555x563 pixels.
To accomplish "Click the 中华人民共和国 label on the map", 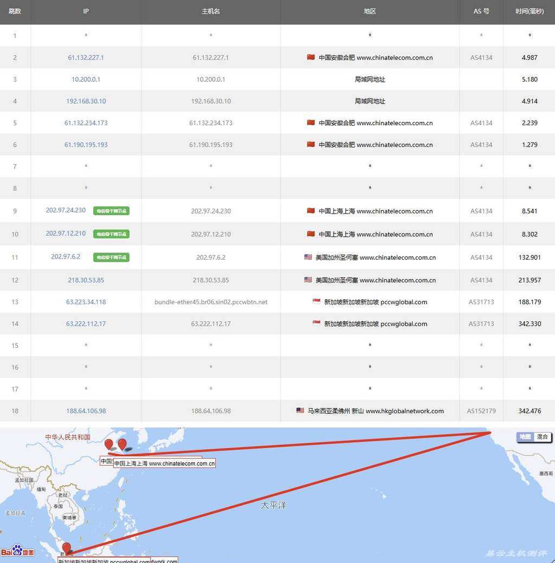I will tap(68, 437).
